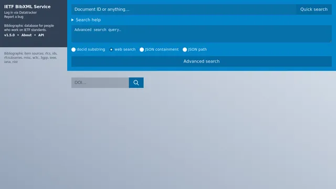The height and width of the screenshot is (189, 336).
Task: Choose JSON containment search mode
Action: click(142, 49)
